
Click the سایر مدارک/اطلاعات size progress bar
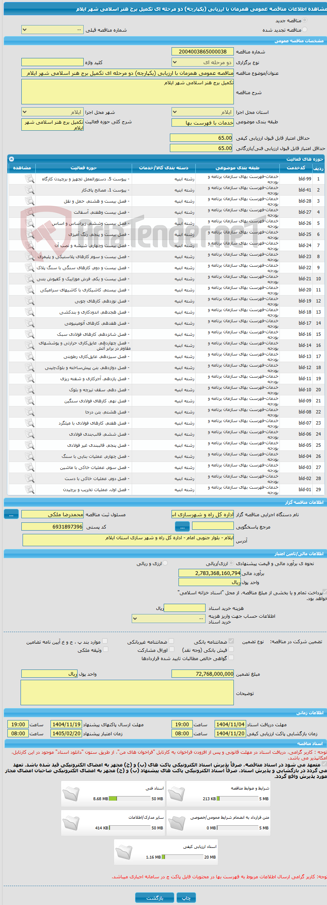130,828
